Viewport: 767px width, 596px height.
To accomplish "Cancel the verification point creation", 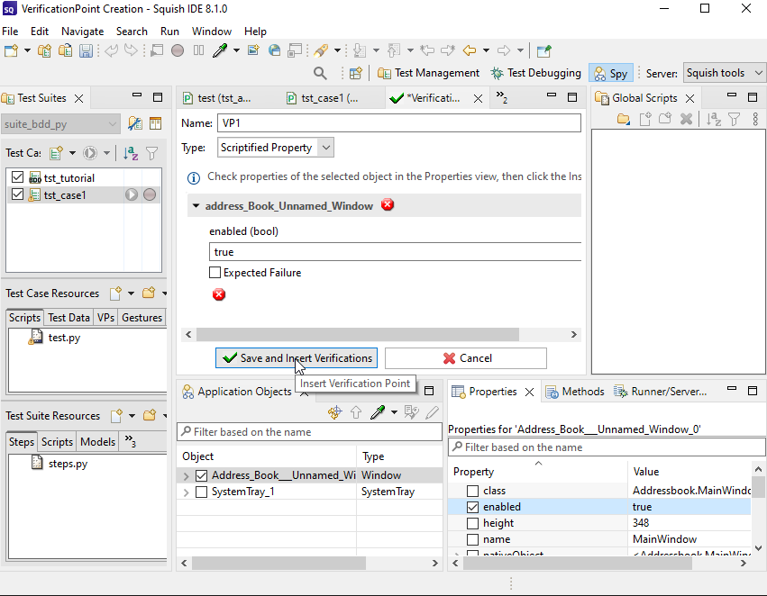I will (x=466, y=358).
